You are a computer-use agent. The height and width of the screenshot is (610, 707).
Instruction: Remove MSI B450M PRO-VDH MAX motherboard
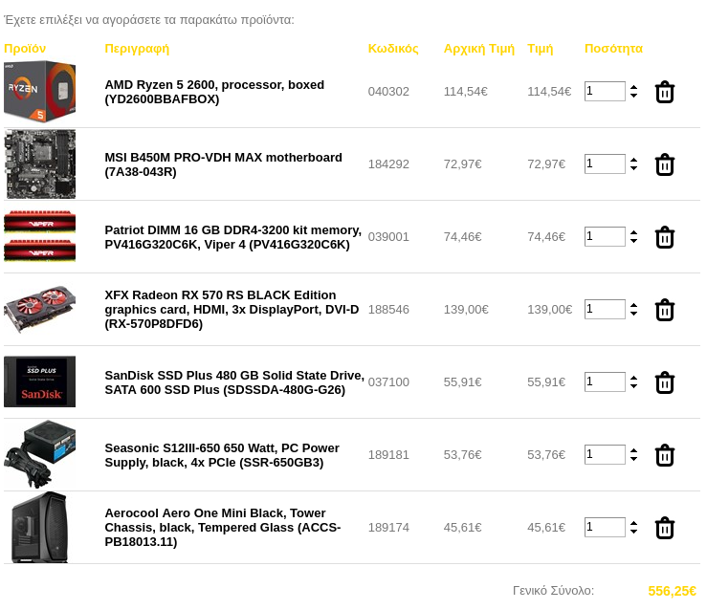[664, 164]
